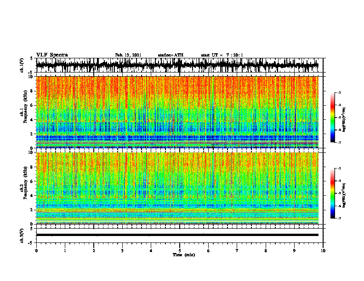Click the "-3" label on ch.1 color bar

click(339, 93)
